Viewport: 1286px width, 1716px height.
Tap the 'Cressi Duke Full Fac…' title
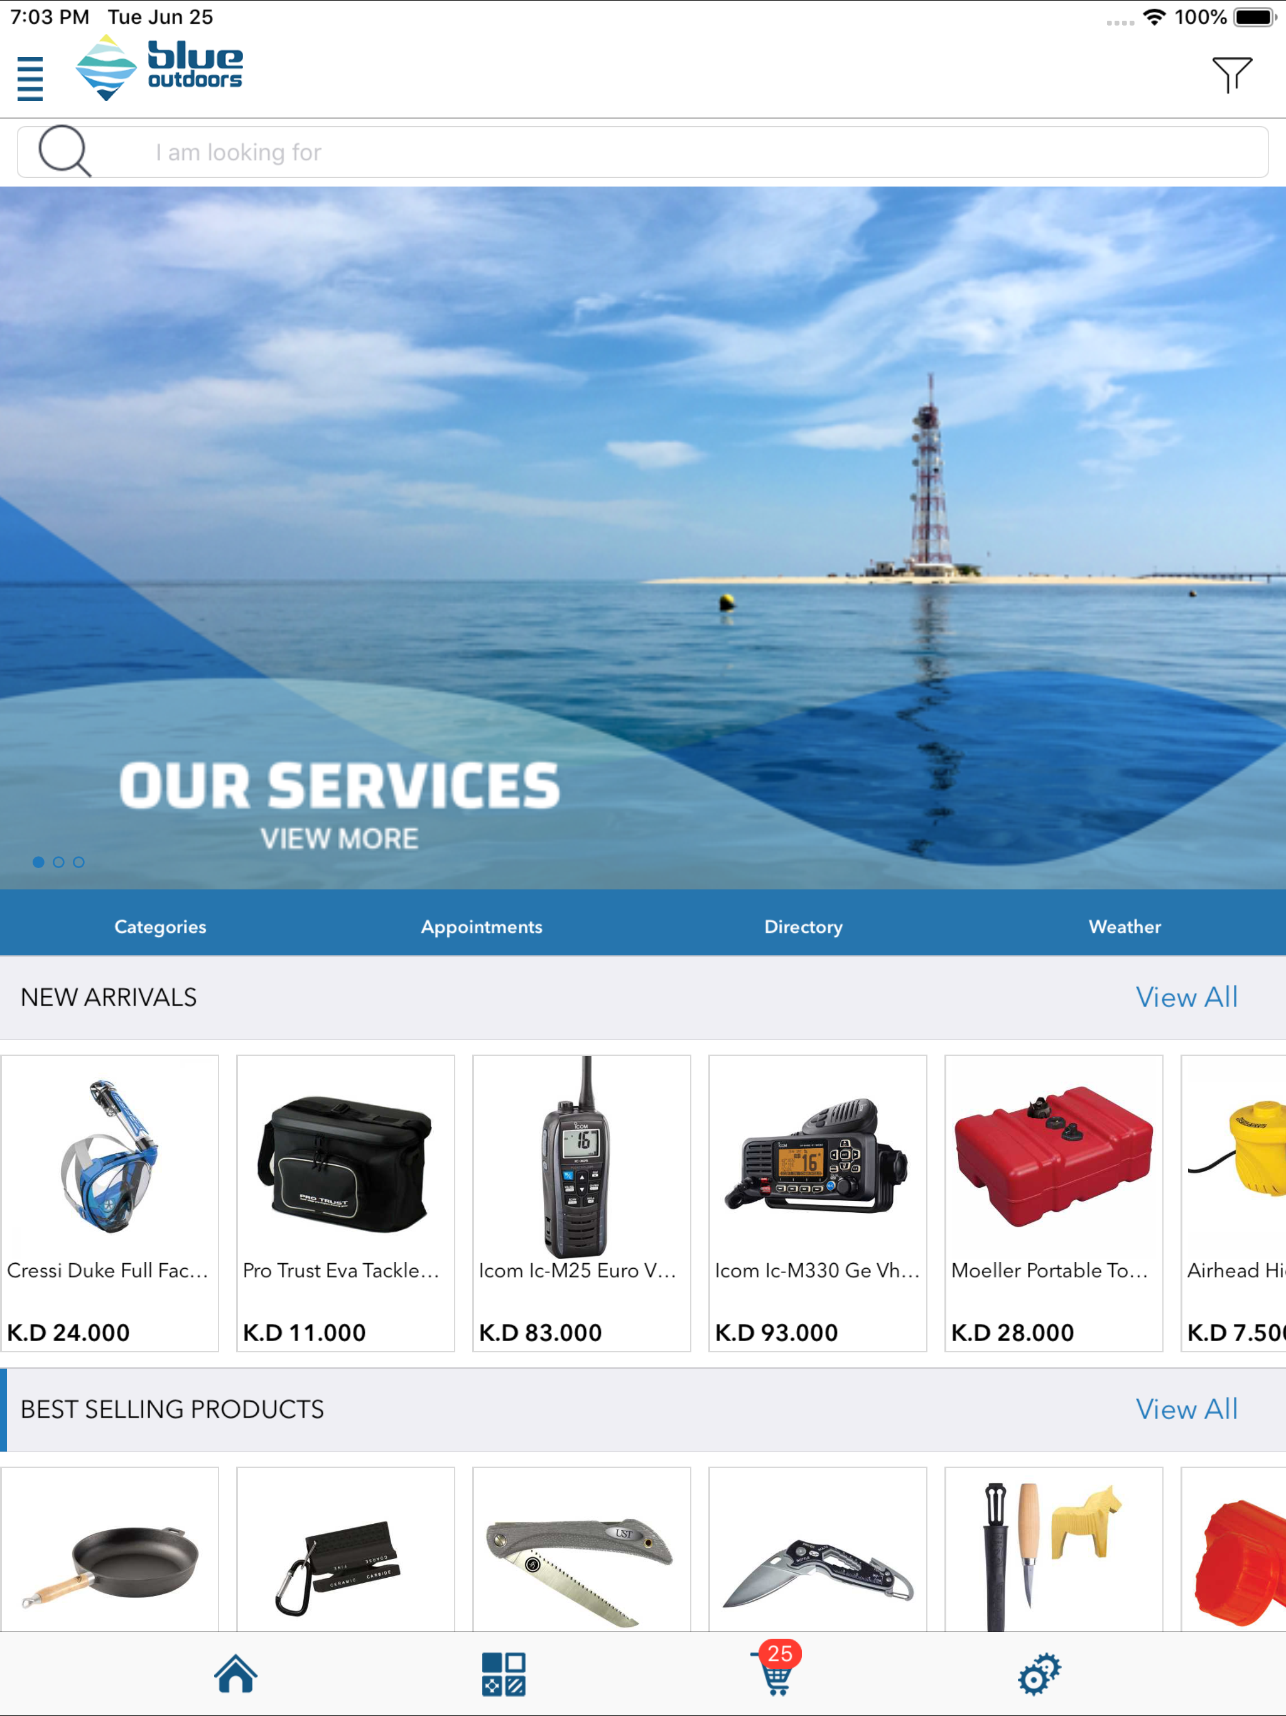(x=108, y=1270)
